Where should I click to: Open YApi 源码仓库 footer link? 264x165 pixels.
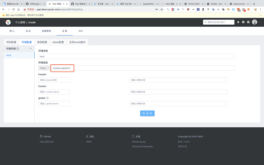tap(47, 142)
